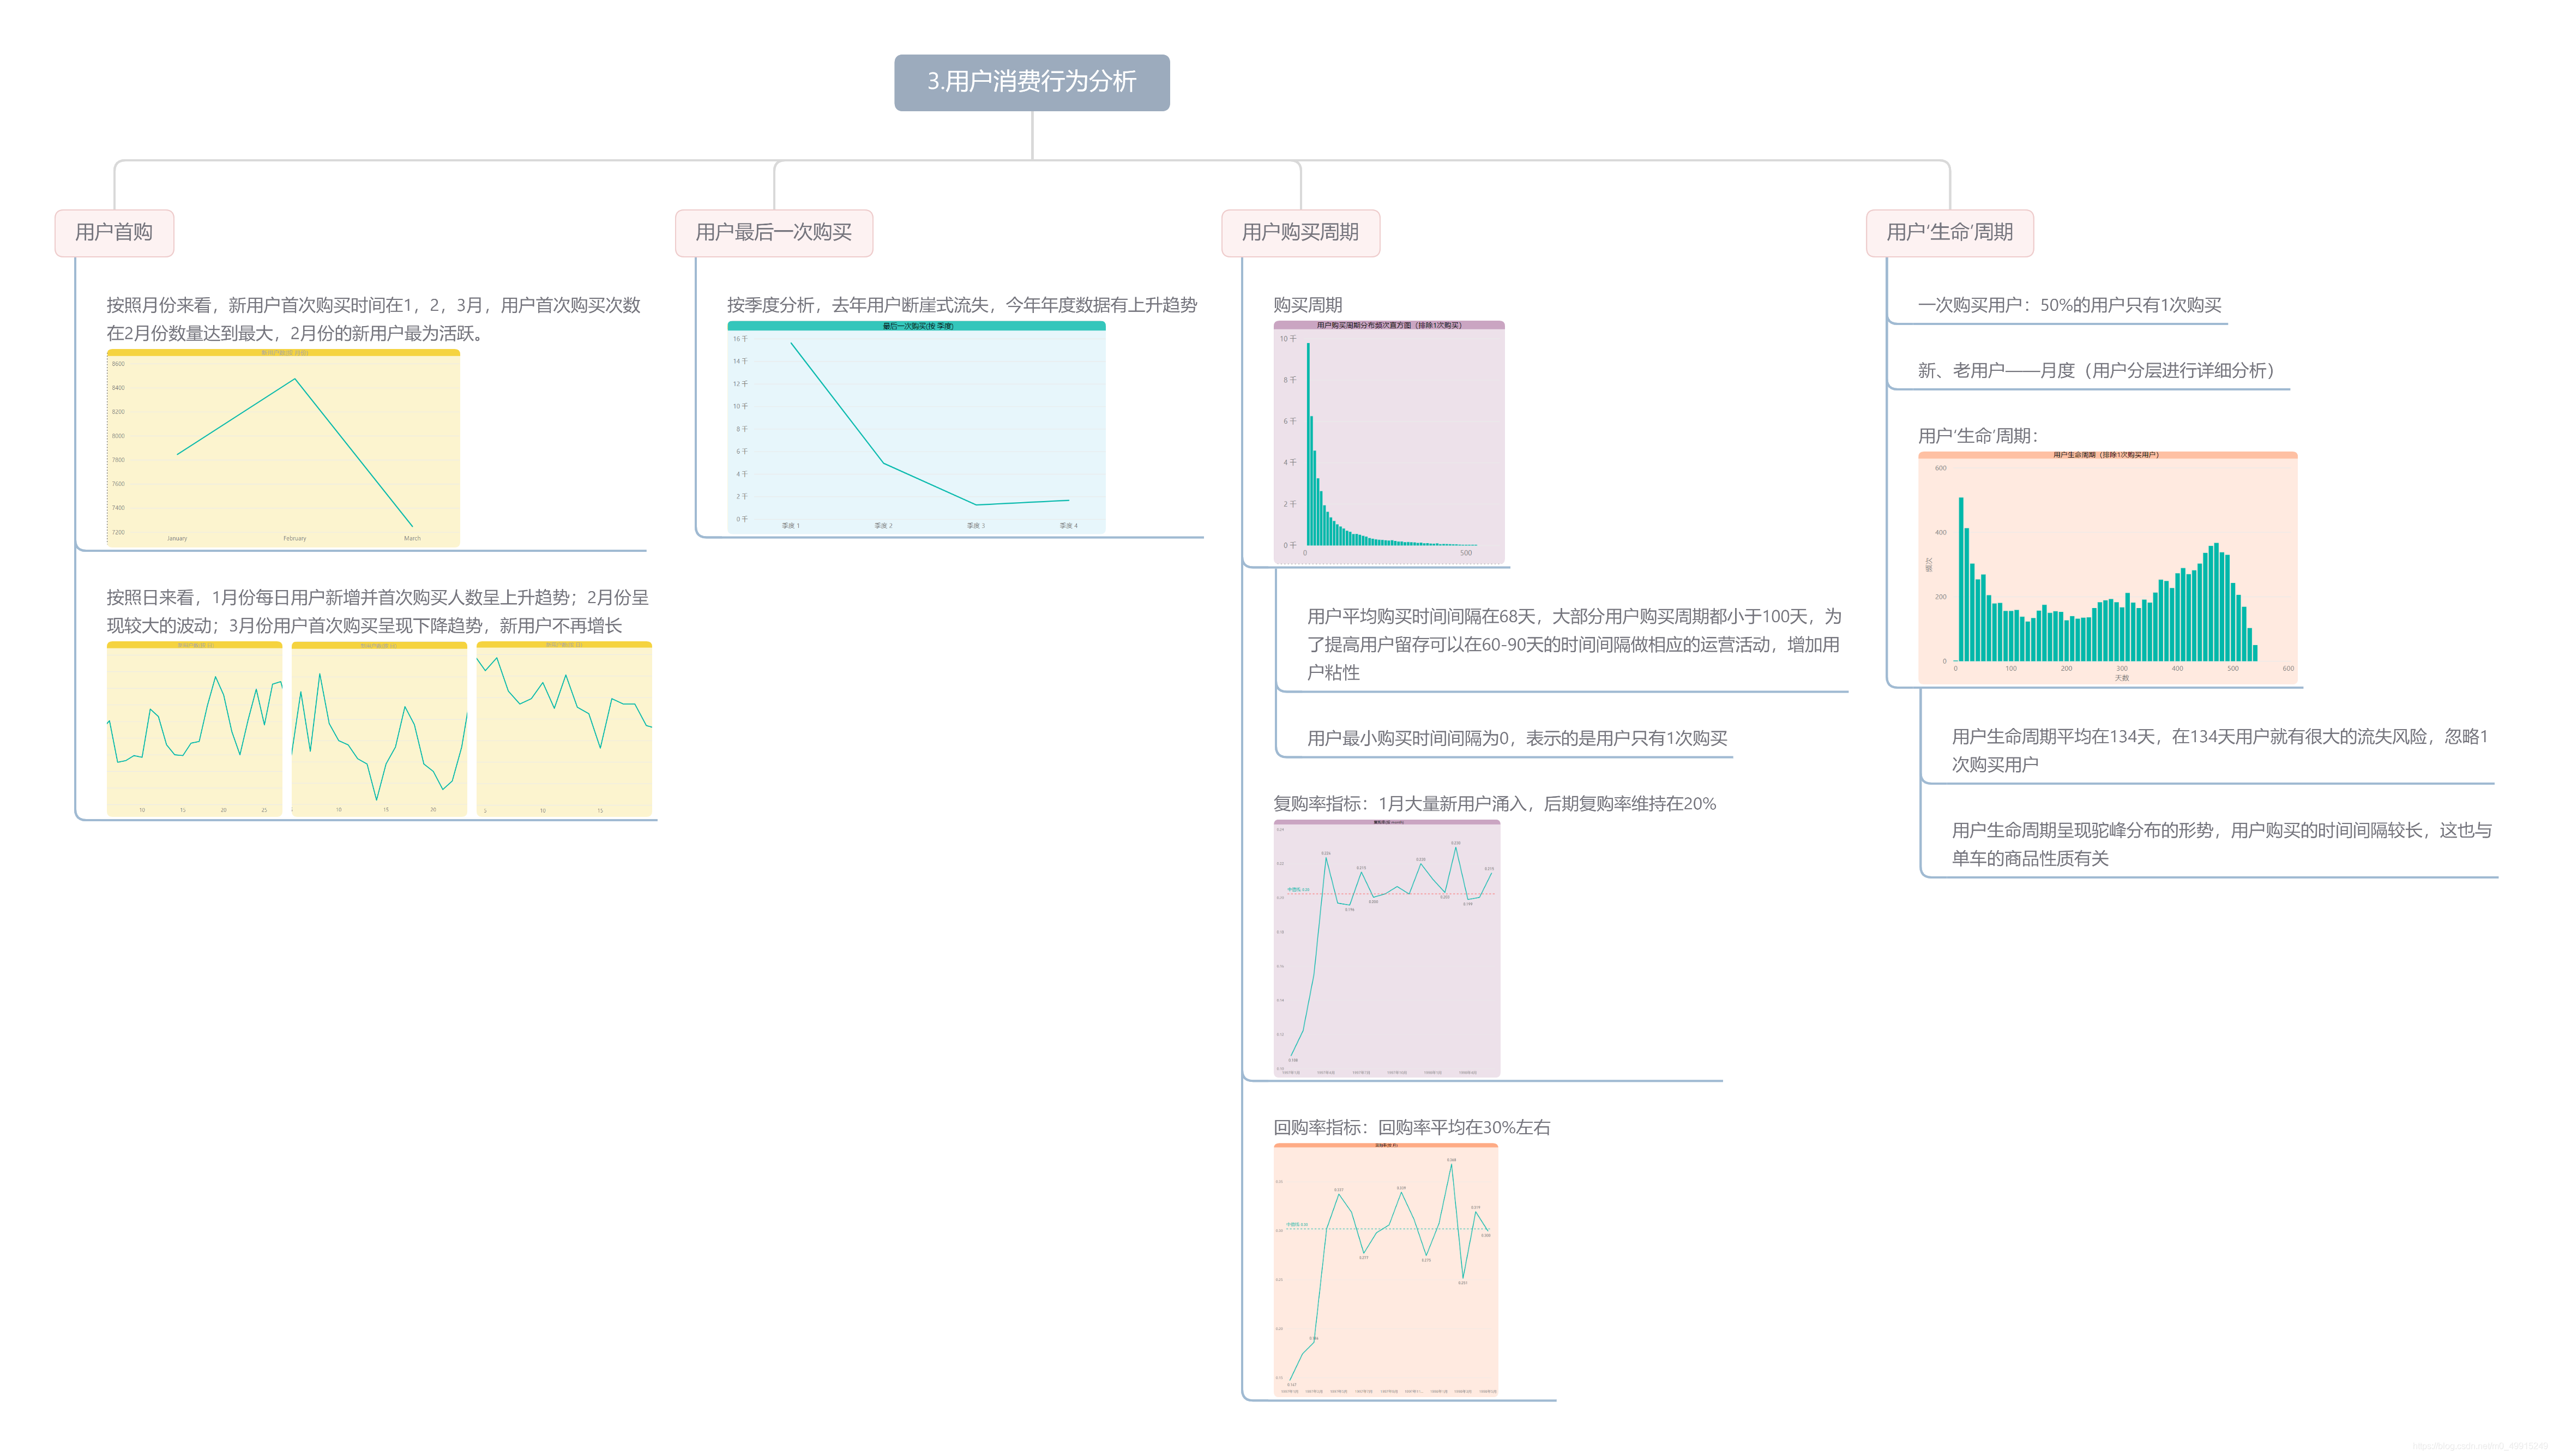Click the text 新、老用户——月度
Viewport: 2553px width, 1456px height.
(2099, 371)
